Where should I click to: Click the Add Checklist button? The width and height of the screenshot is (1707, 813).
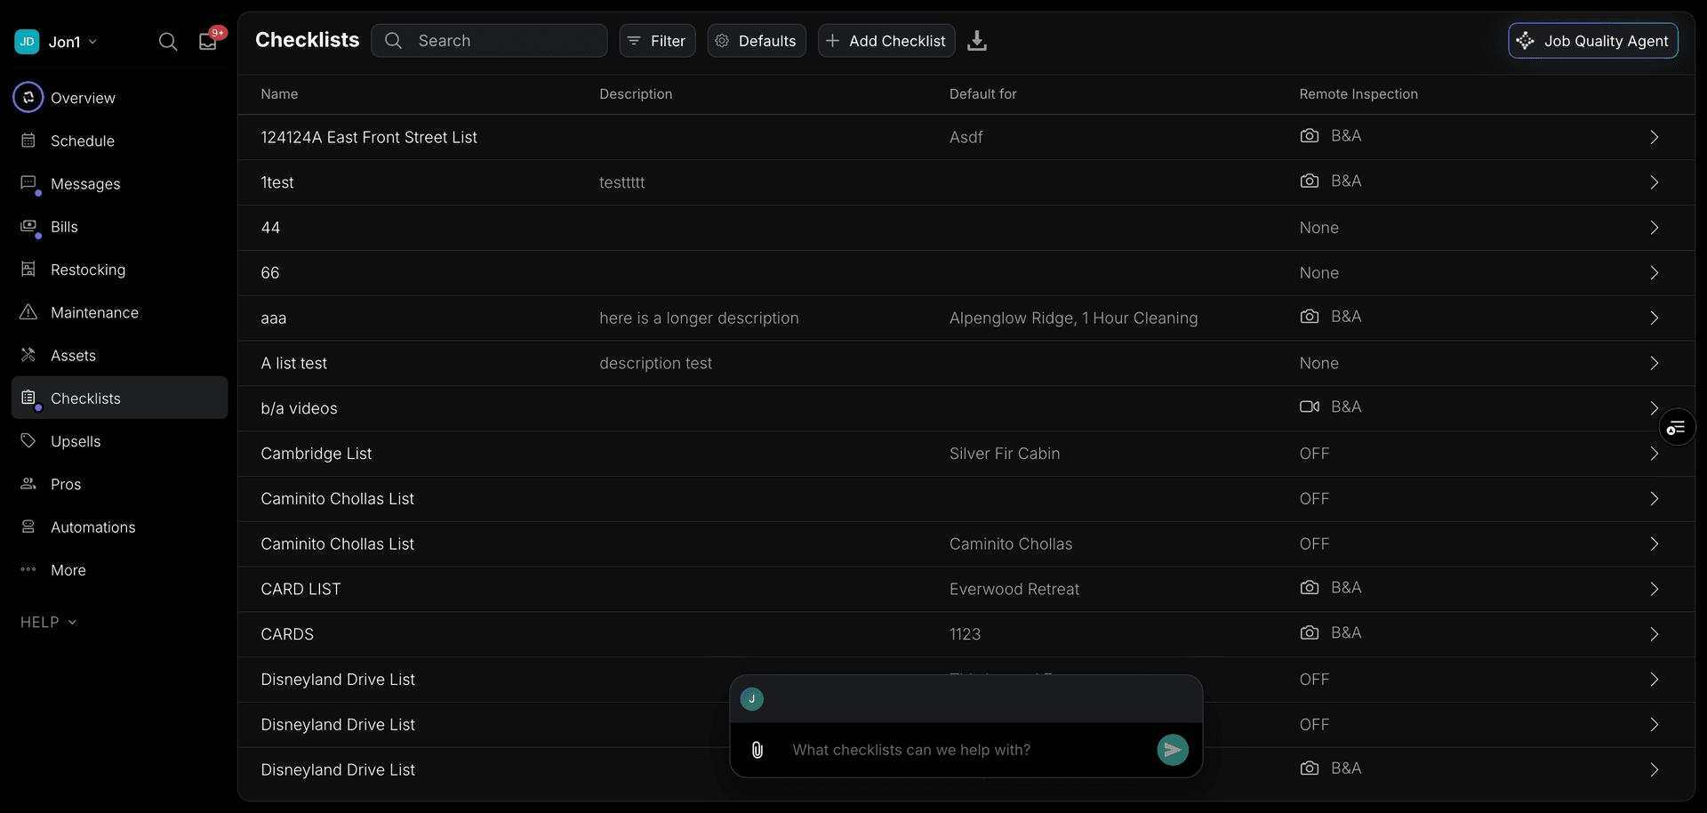pos(886,41)
